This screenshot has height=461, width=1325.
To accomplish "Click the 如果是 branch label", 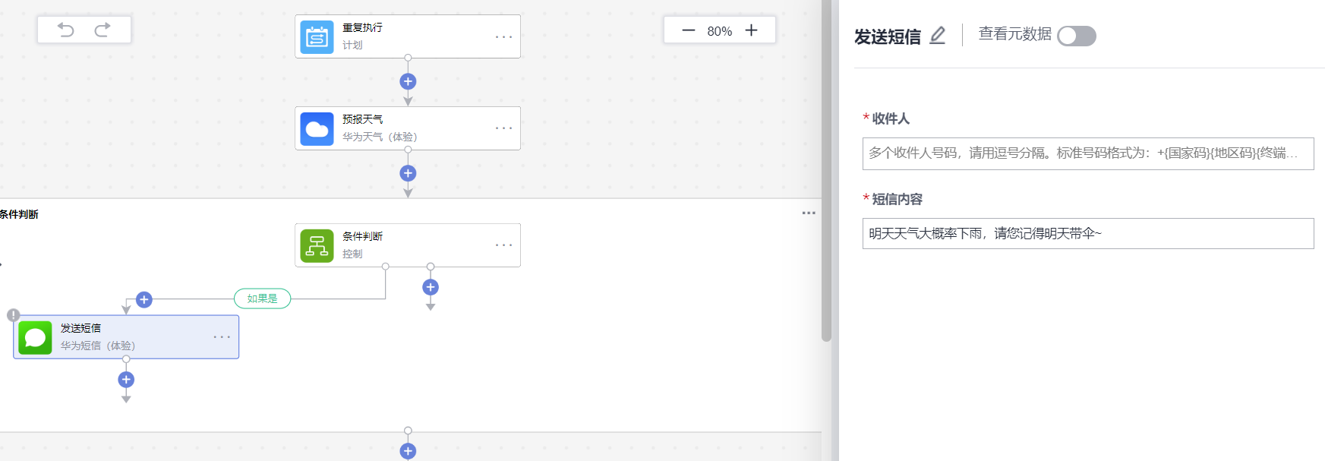I will pyautogui.click(x=262, y=298).
